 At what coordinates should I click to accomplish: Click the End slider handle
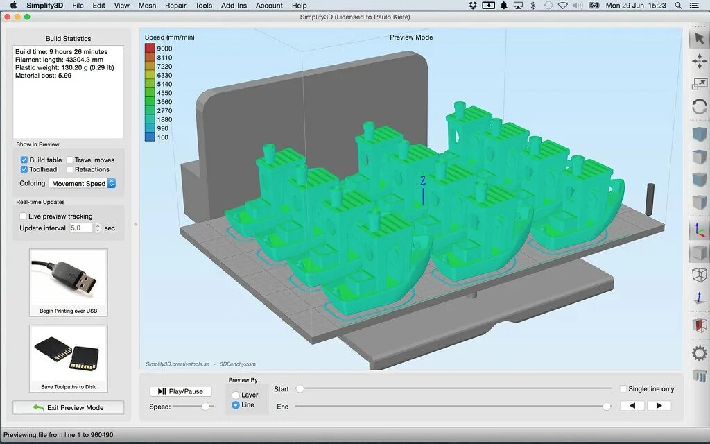[607, 407]
